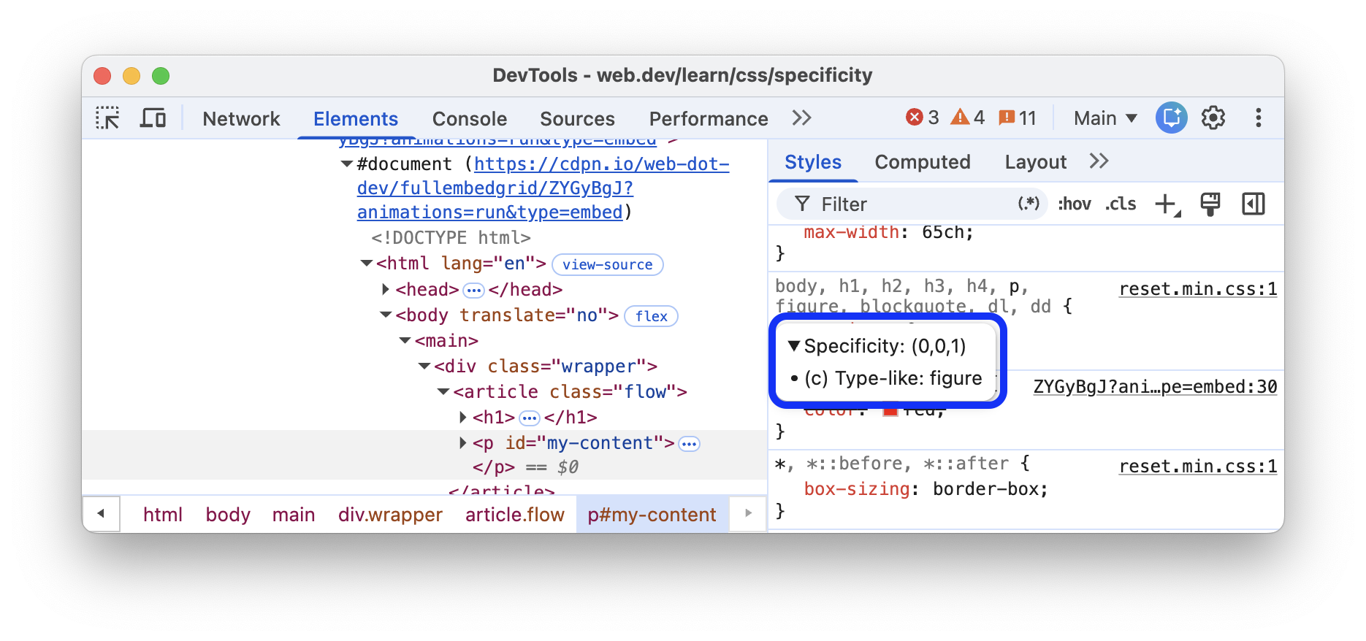Open the Computed sidebar tab
Viewport: 1366px width, 641px height.
pyautogui.click(x=923, y=162)
